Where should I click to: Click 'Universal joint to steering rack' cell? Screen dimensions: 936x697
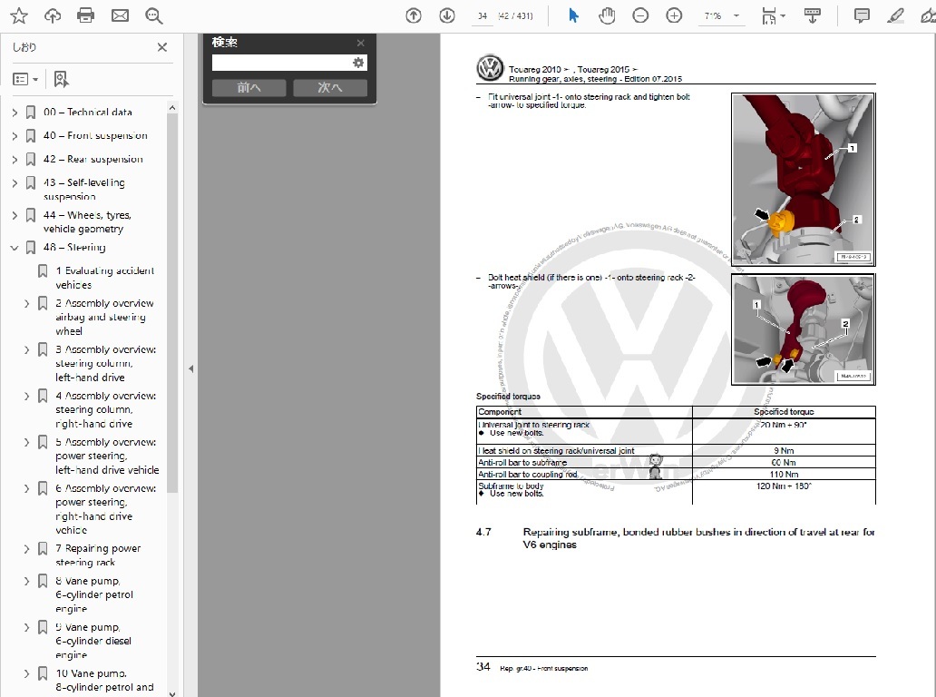coord(584,431)
